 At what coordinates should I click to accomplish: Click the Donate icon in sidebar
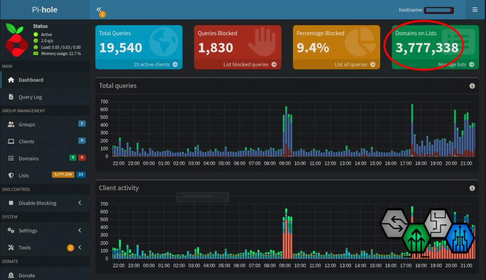point(11,275)
